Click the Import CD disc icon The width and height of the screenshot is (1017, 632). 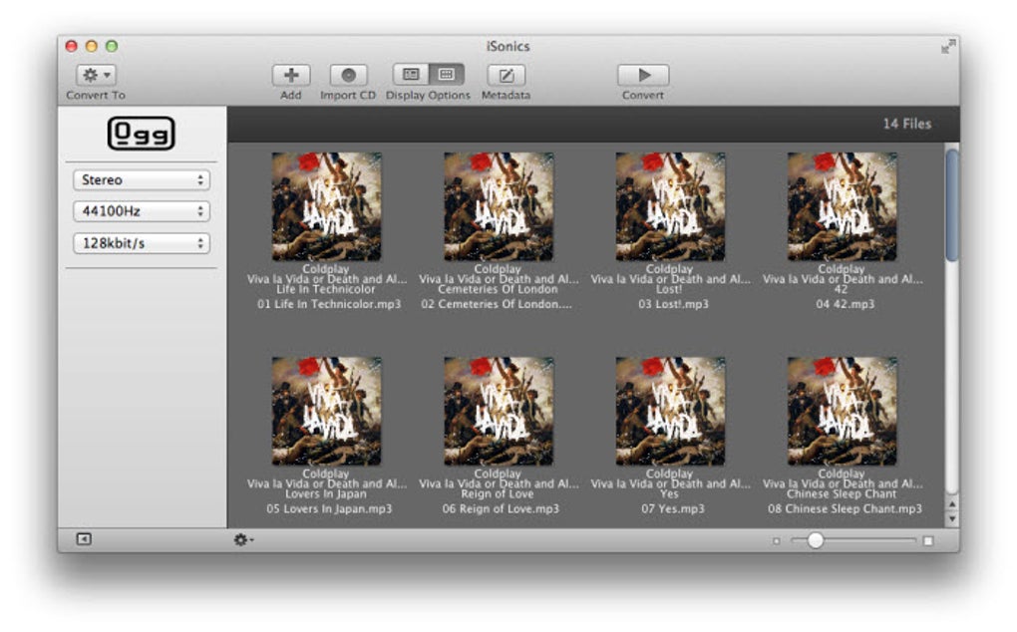(x=348, y=75)
